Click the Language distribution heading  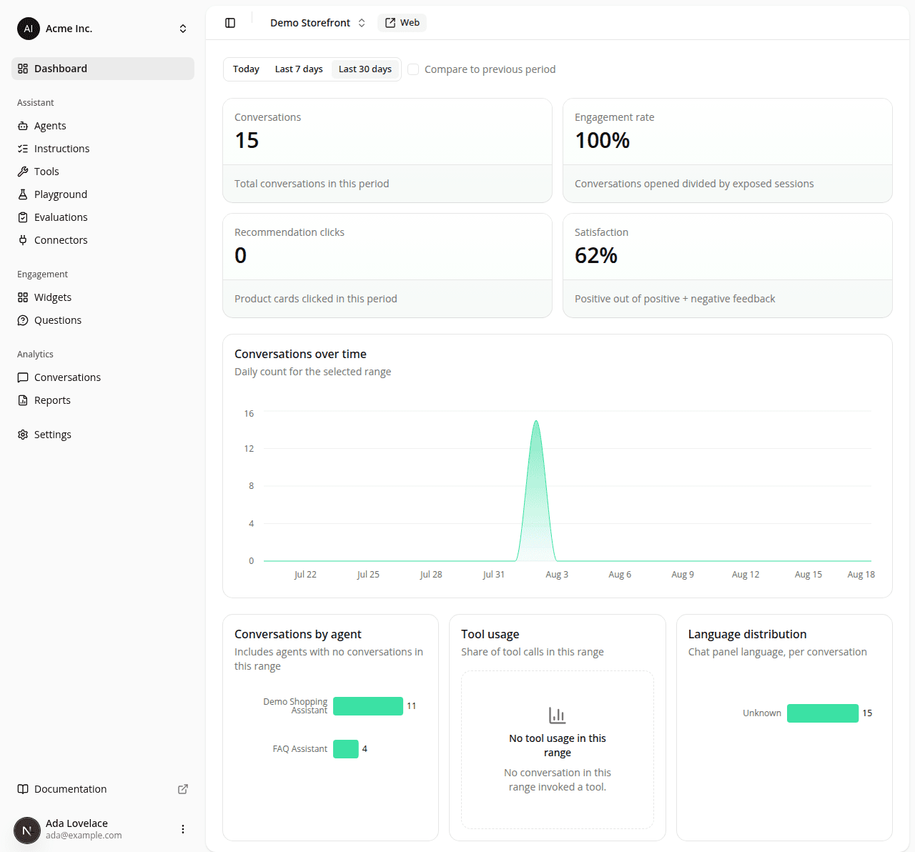747,634
